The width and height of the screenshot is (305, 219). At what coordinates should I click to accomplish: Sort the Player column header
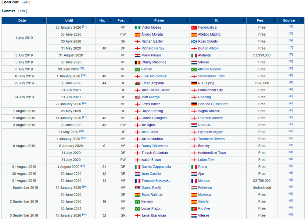[187, 20]
